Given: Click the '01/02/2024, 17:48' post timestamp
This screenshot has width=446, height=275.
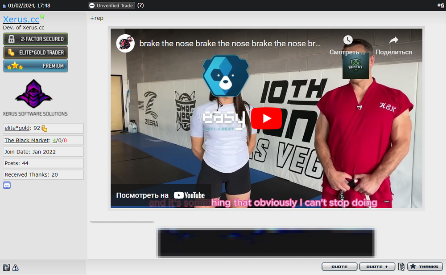Looking at the screenshot, I should click(x=29, y=5).
